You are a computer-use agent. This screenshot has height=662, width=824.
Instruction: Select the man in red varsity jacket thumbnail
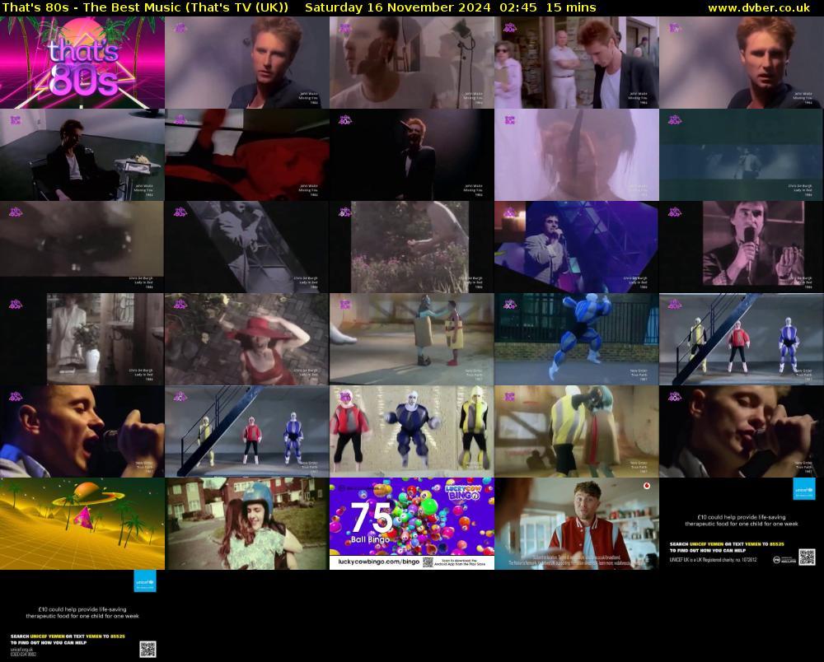(x=577, y=524)
